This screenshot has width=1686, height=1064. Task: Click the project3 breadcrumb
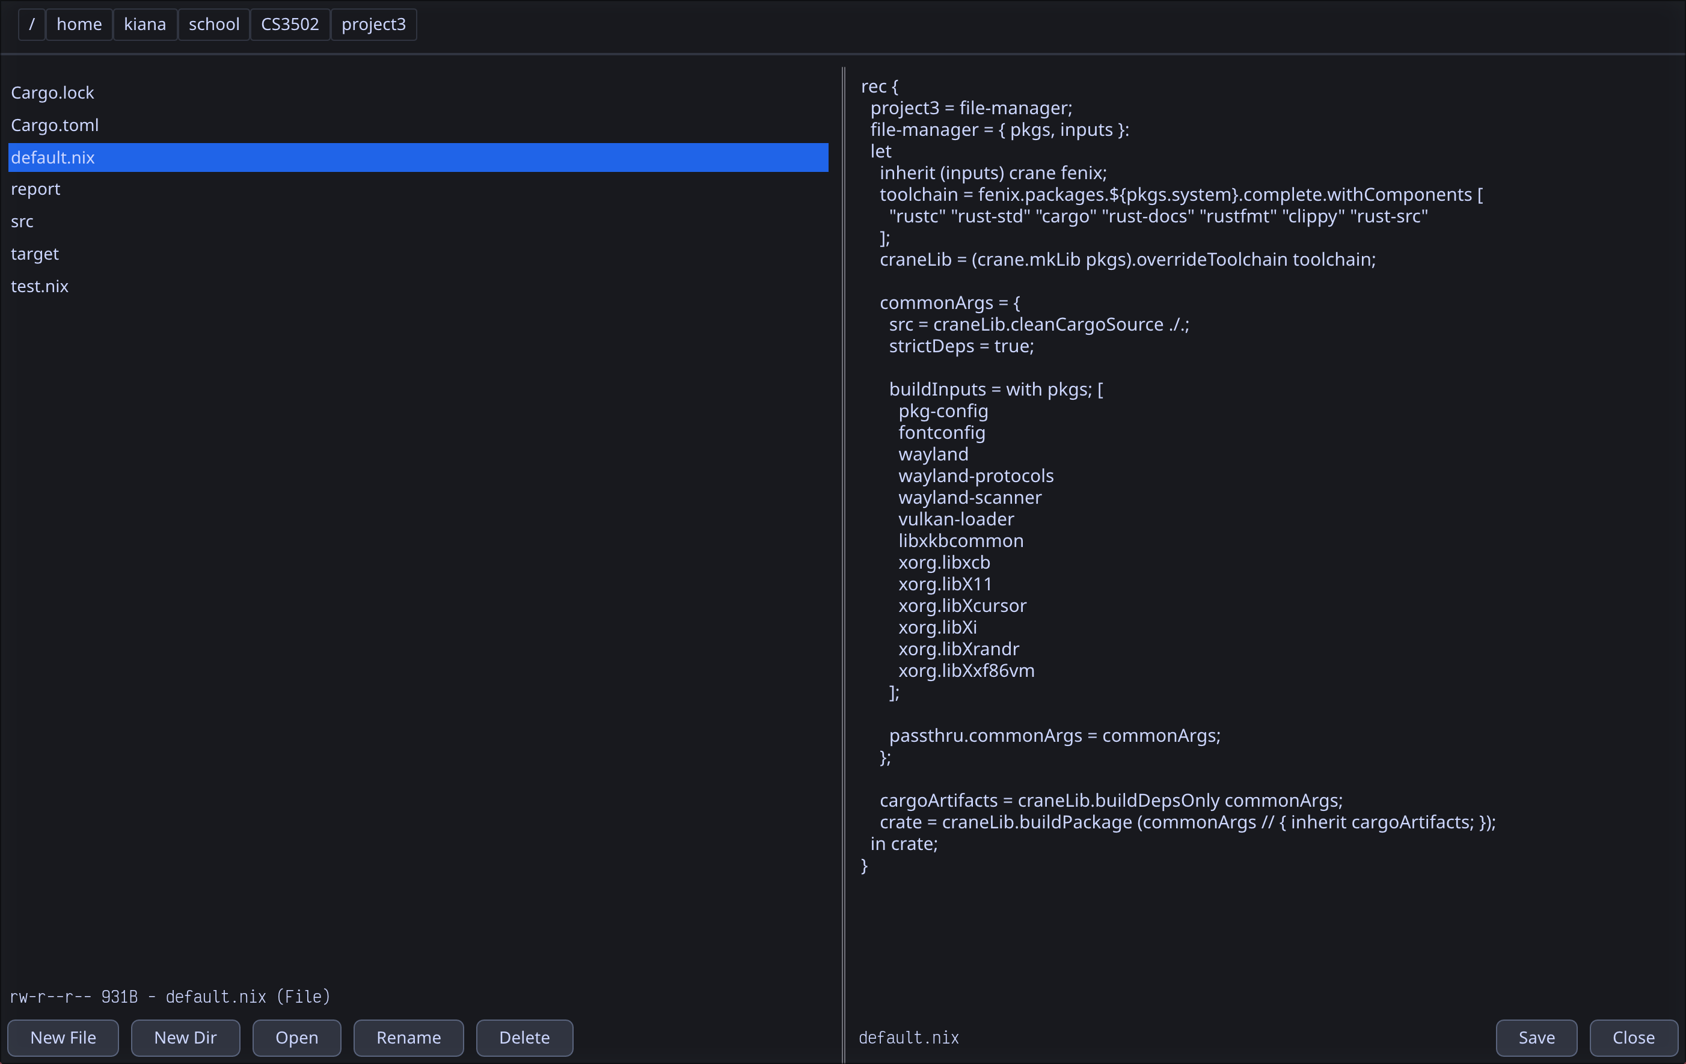point(373,25)
